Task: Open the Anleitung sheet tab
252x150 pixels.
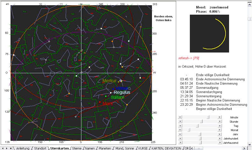Action: [23, 148]
